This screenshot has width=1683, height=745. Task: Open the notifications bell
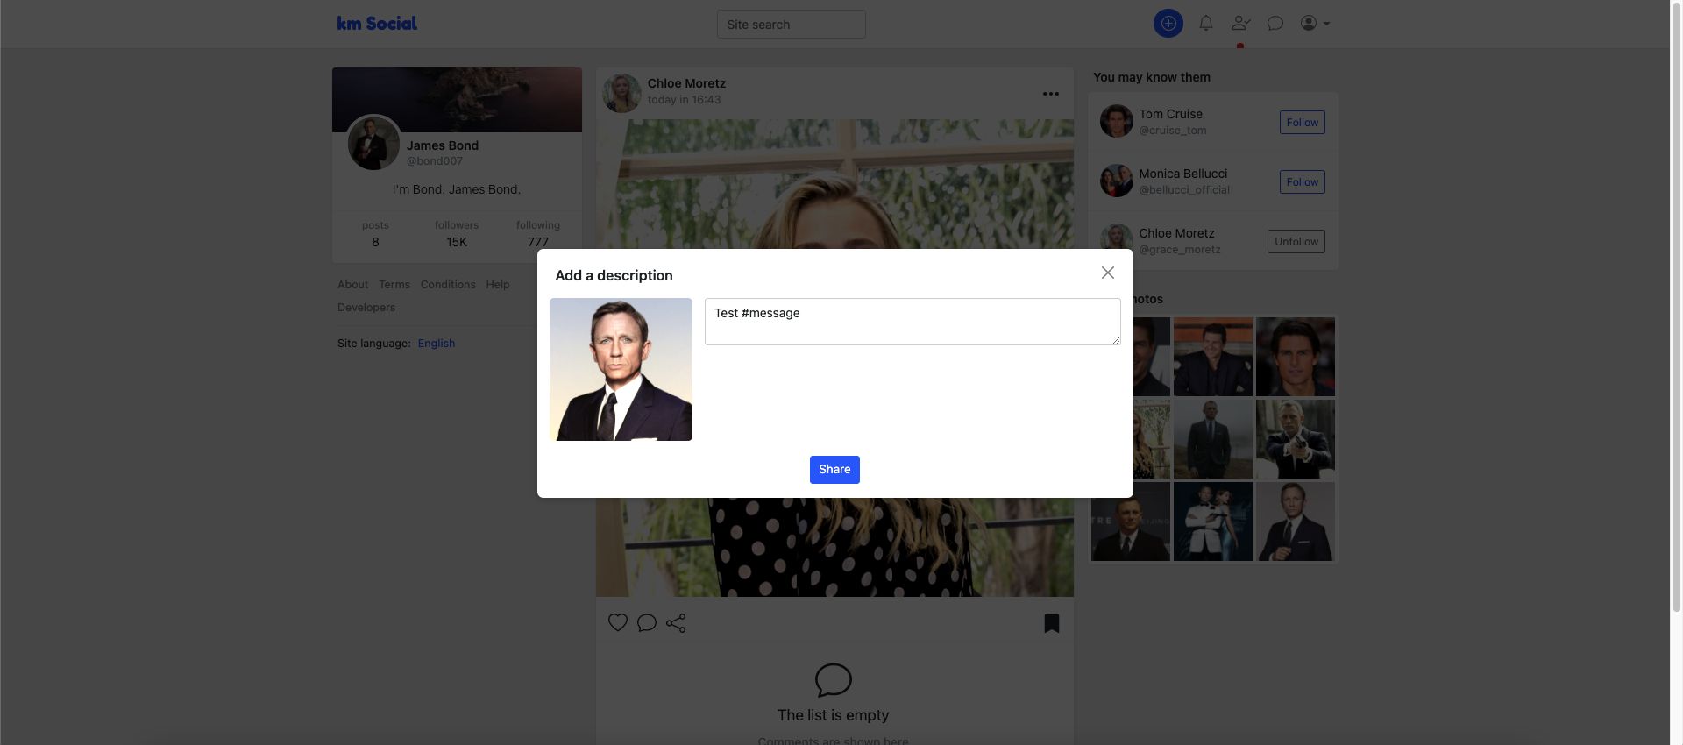click(1206, 24)
